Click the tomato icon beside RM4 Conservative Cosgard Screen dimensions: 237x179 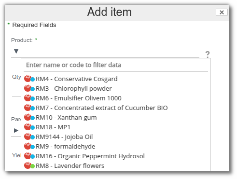(x=28, y=79)
